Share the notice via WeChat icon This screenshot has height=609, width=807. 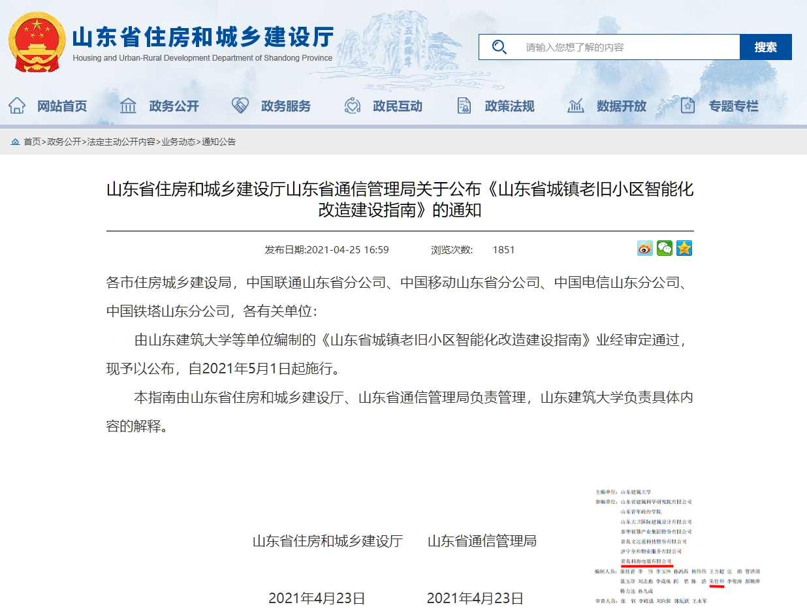[665, 249]
